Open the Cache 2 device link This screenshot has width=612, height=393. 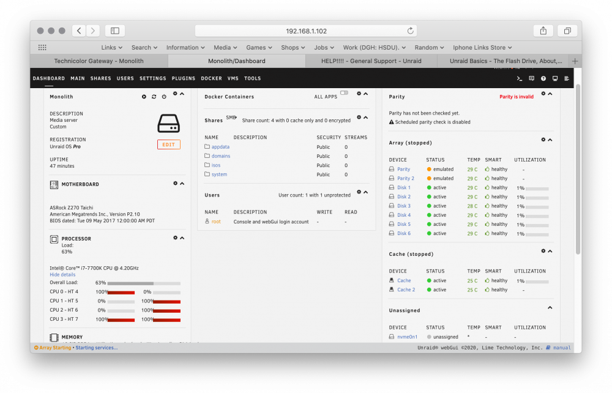pyautogui.click(x=406, y=290)
